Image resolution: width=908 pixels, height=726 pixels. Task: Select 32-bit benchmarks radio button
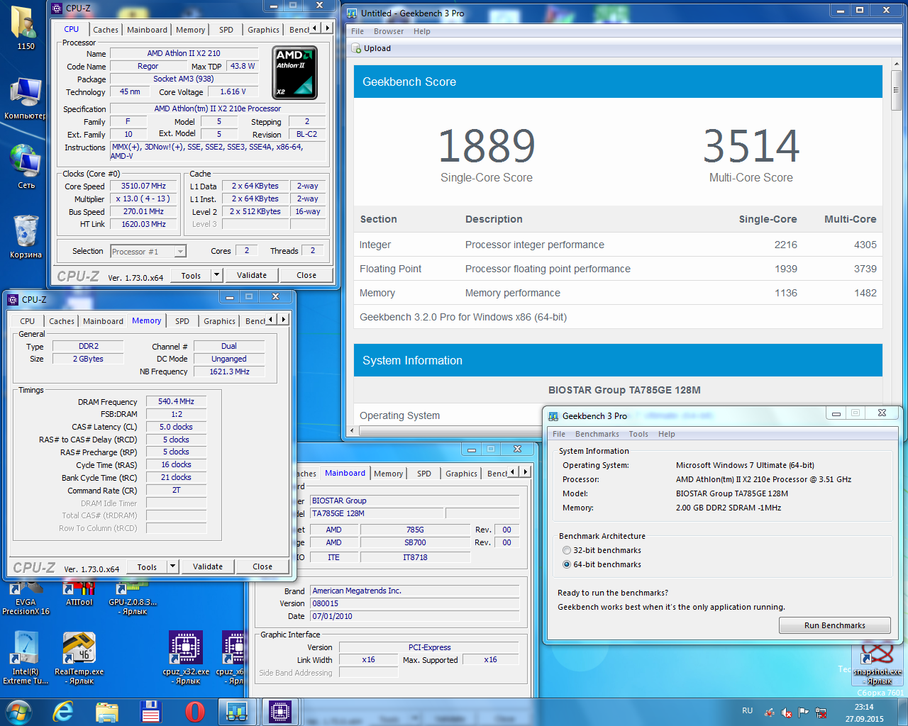(567, 550)
